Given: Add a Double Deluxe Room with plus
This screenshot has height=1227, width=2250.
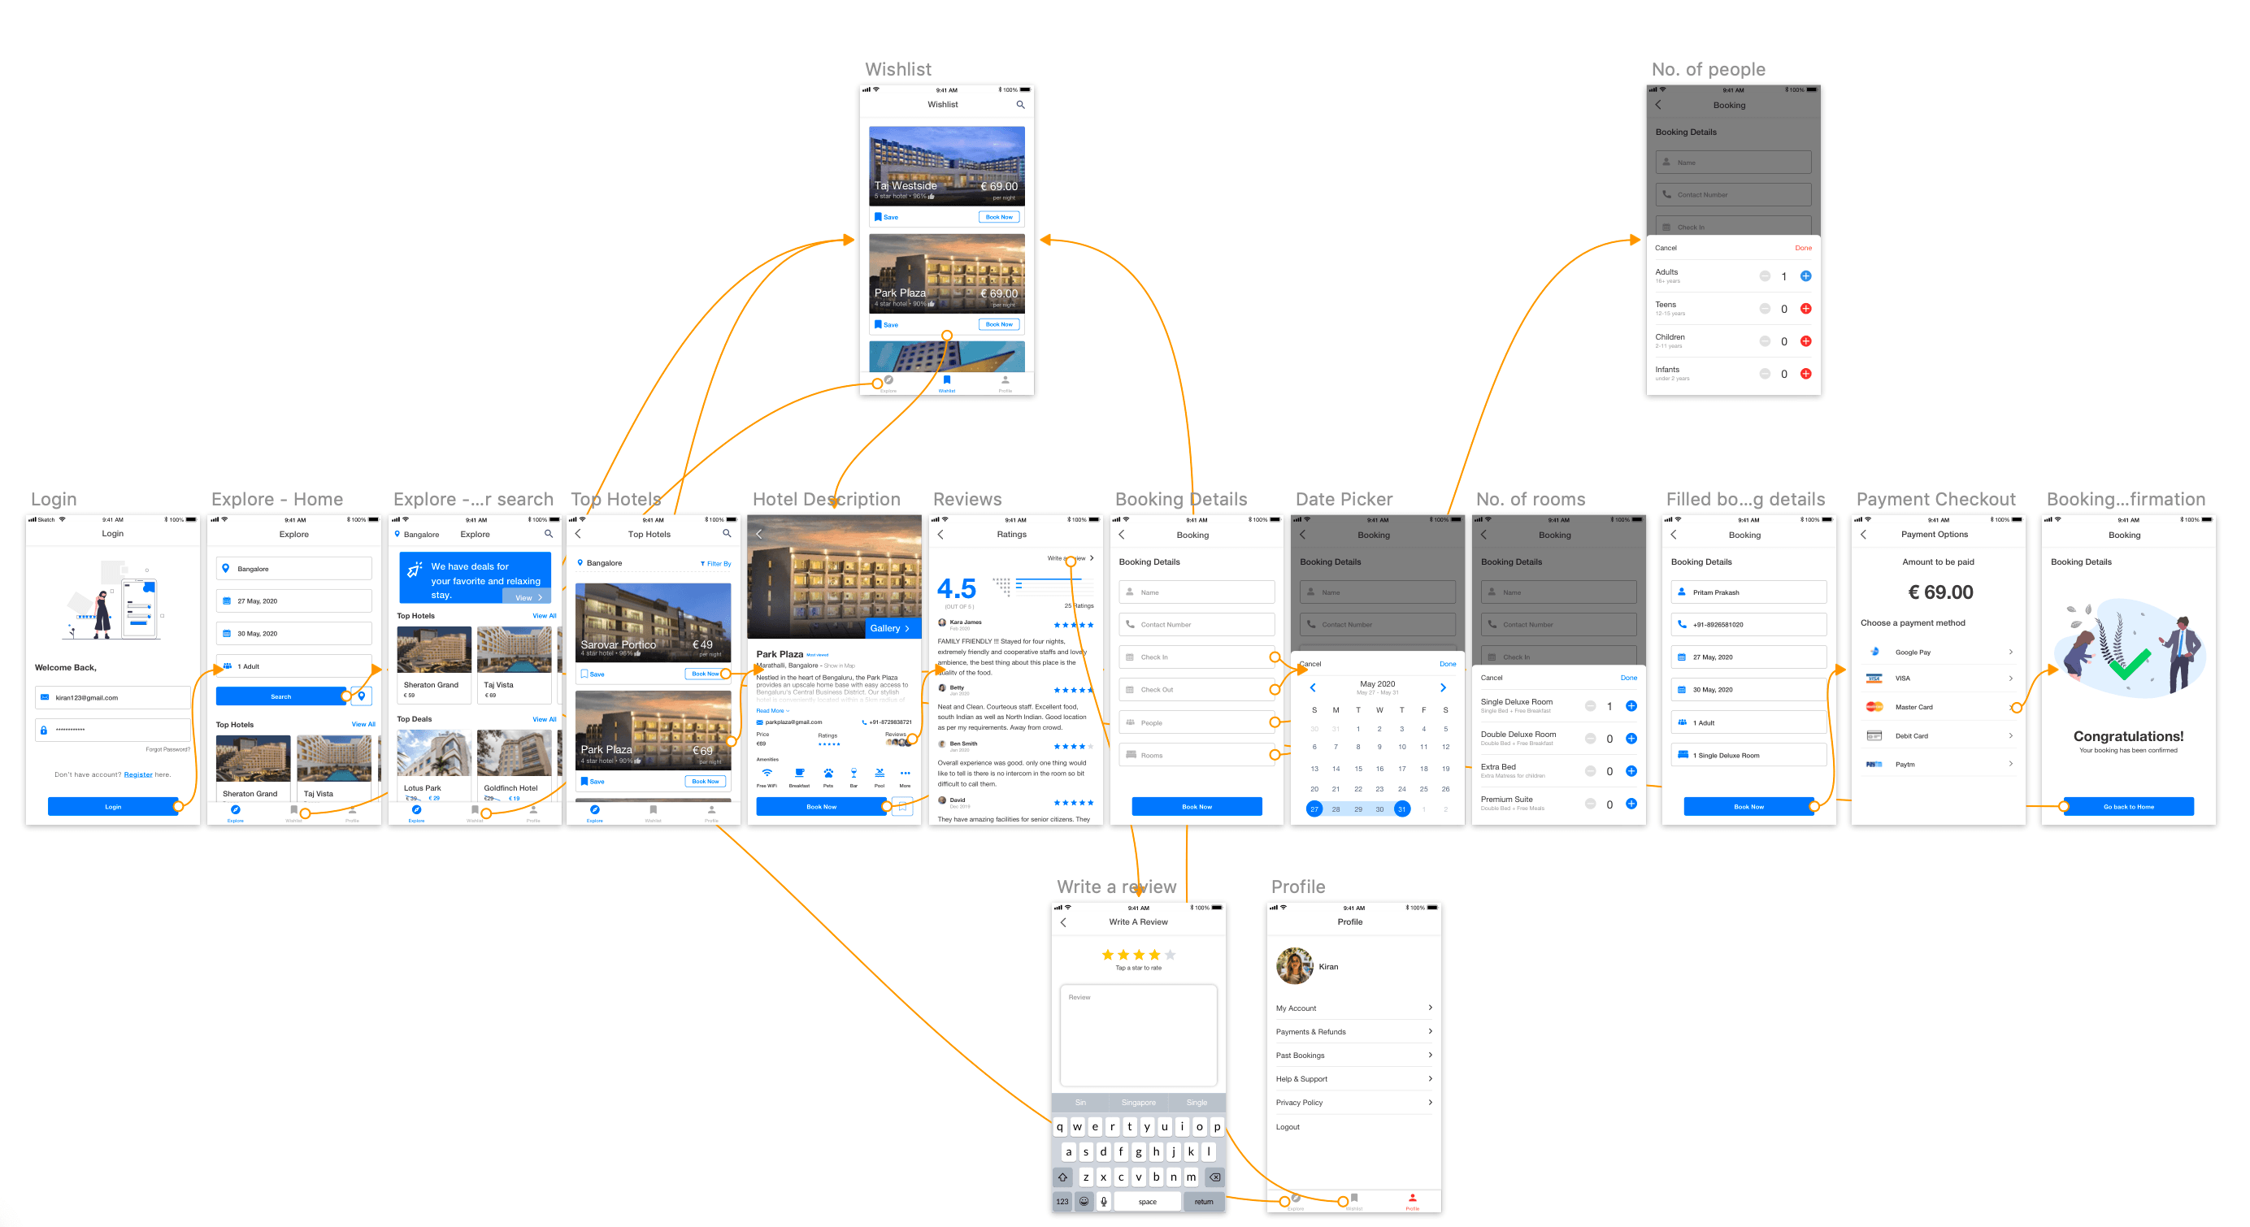Looking at the screenshot, I should tap(1631, 739).
